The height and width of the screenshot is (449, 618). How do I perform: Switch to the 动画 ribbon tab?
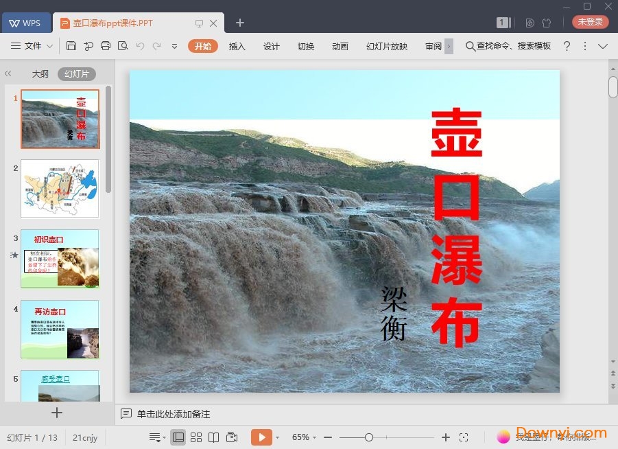[x=340, y=47]
